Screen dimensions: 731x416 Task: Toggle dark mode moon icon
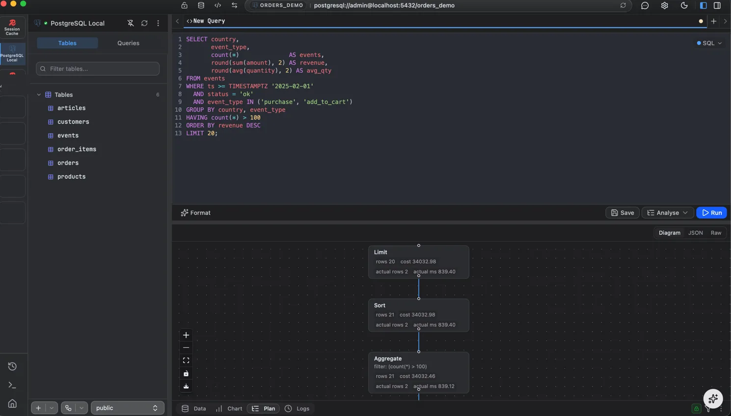click(x=684, y=5)
